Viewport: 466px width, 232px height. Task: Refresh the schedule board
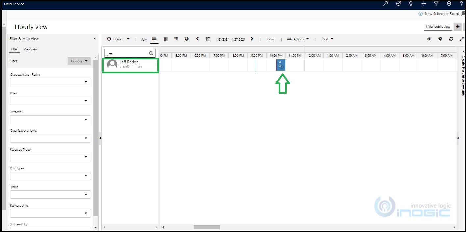tap(451, 39)
